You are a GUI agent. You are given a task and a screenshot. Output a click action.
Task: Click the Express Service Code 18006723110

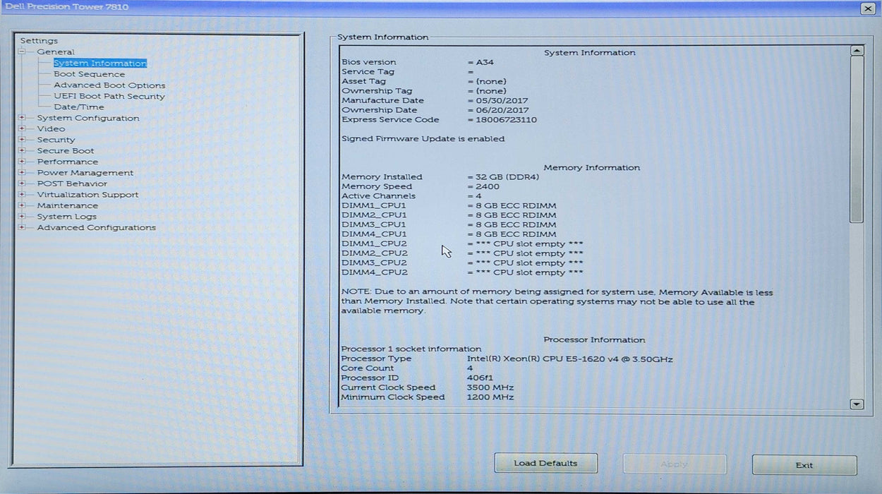[506, 120]
